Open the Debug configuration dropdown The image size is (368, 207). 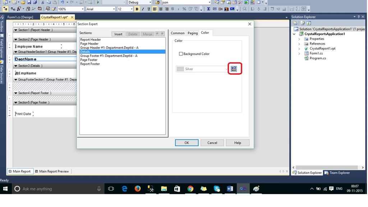(x=150, y=2)
